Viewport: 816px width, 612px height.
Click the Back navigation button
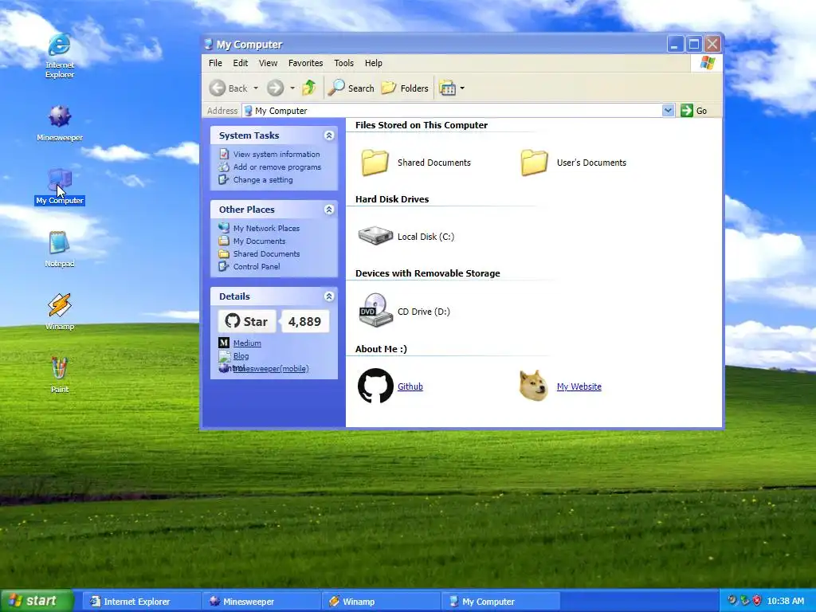pyautogui.click(x=228, y=88)
